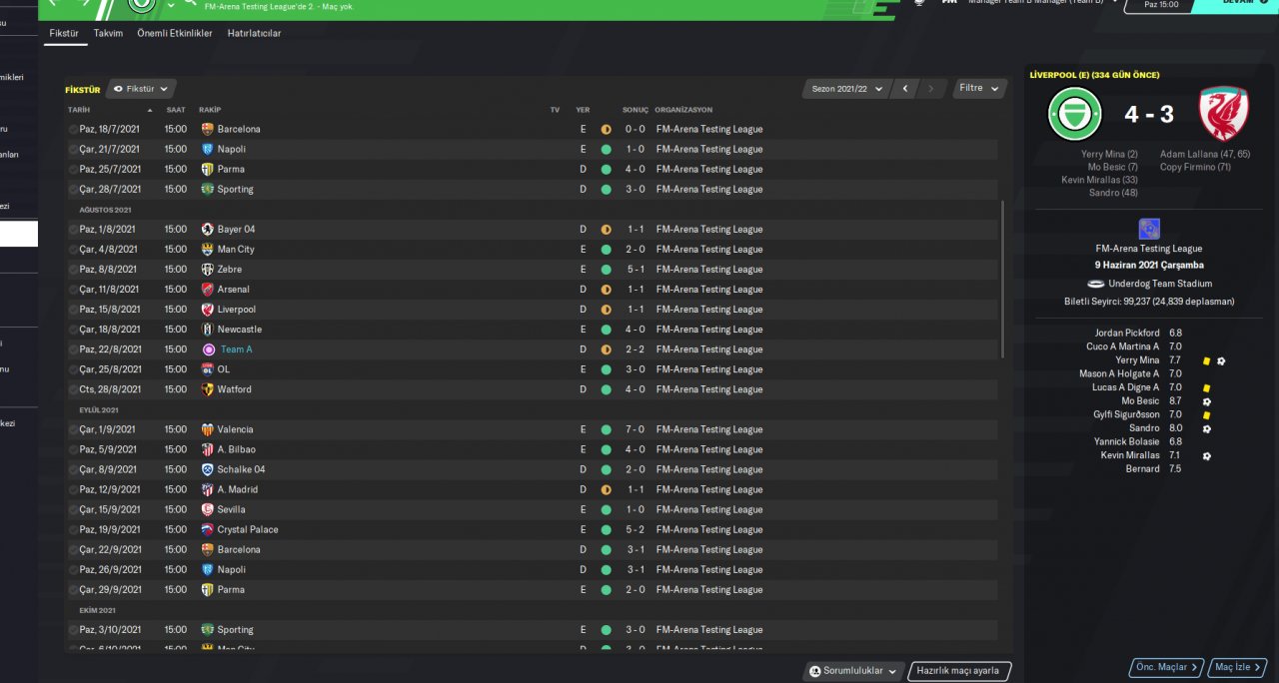This screenshot has height=683, width=1279.
Task: Open the Filtre dropdown
Action: click(x=979, y=88)
